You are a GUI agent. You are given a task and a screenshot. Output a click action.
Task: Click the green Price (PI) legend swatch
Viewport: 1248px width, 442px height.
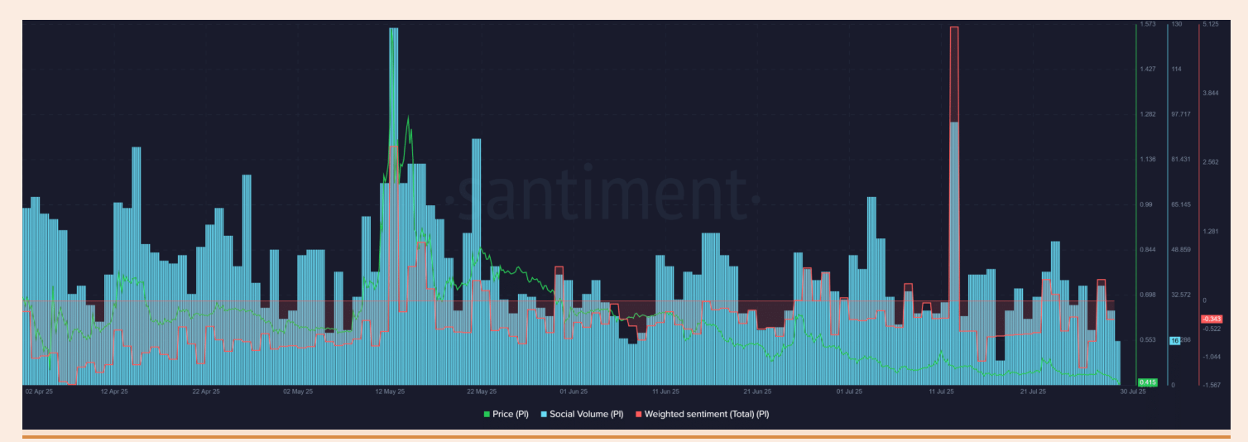[x=487, y=413]
